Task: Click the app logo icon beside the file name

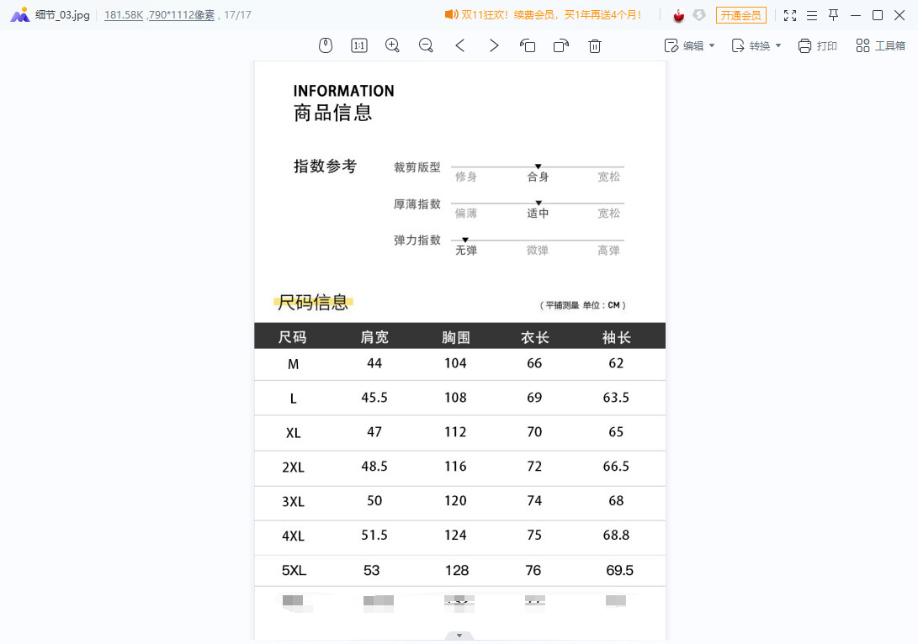Action: 20,14
